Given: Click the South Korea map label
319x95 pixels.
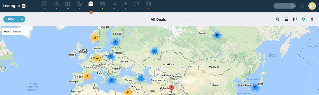Looking at the screenshot, I should [x=244, y=85].
